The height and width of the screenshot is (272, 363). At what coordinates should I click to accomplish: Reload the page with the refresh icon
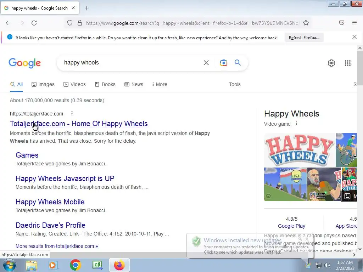click(34, 23)
